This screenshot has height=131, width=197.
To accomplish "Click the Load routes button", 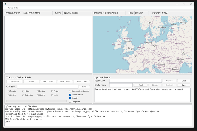I will pyautogui.click(x=184, y=81).
